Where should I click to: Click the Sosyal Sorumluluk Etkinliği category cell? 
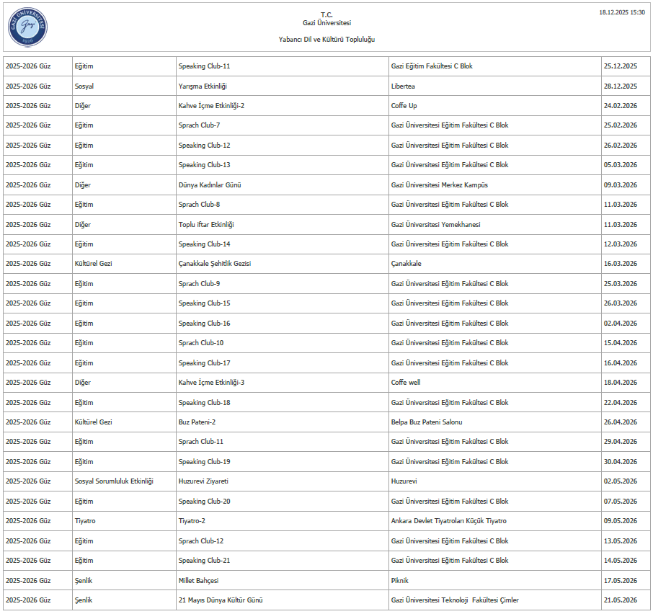click(114, 481)
